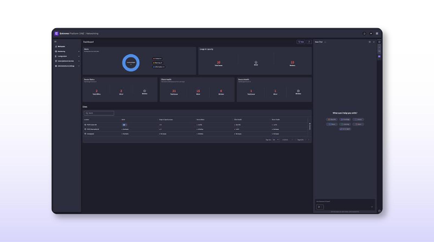Select the Warning alerts legend chip
This screenshot has height=242, width=434.
(158, 63)
